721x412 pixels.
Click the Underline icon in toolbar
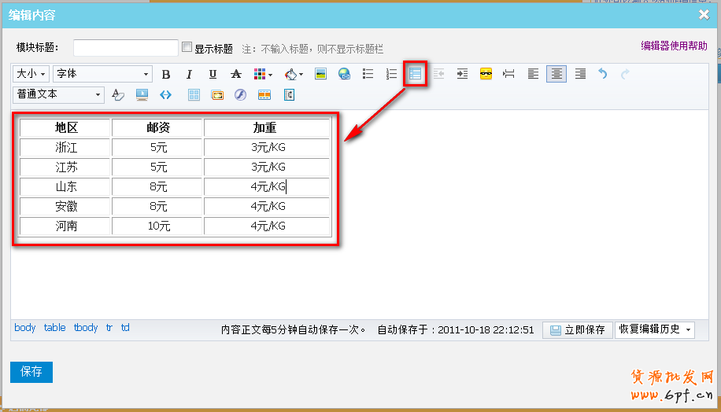213,75
